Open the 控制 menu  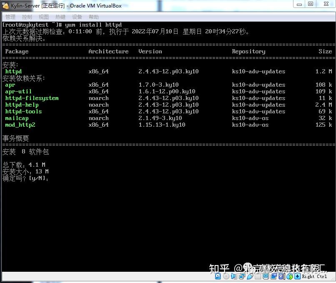tap(26, 17)
